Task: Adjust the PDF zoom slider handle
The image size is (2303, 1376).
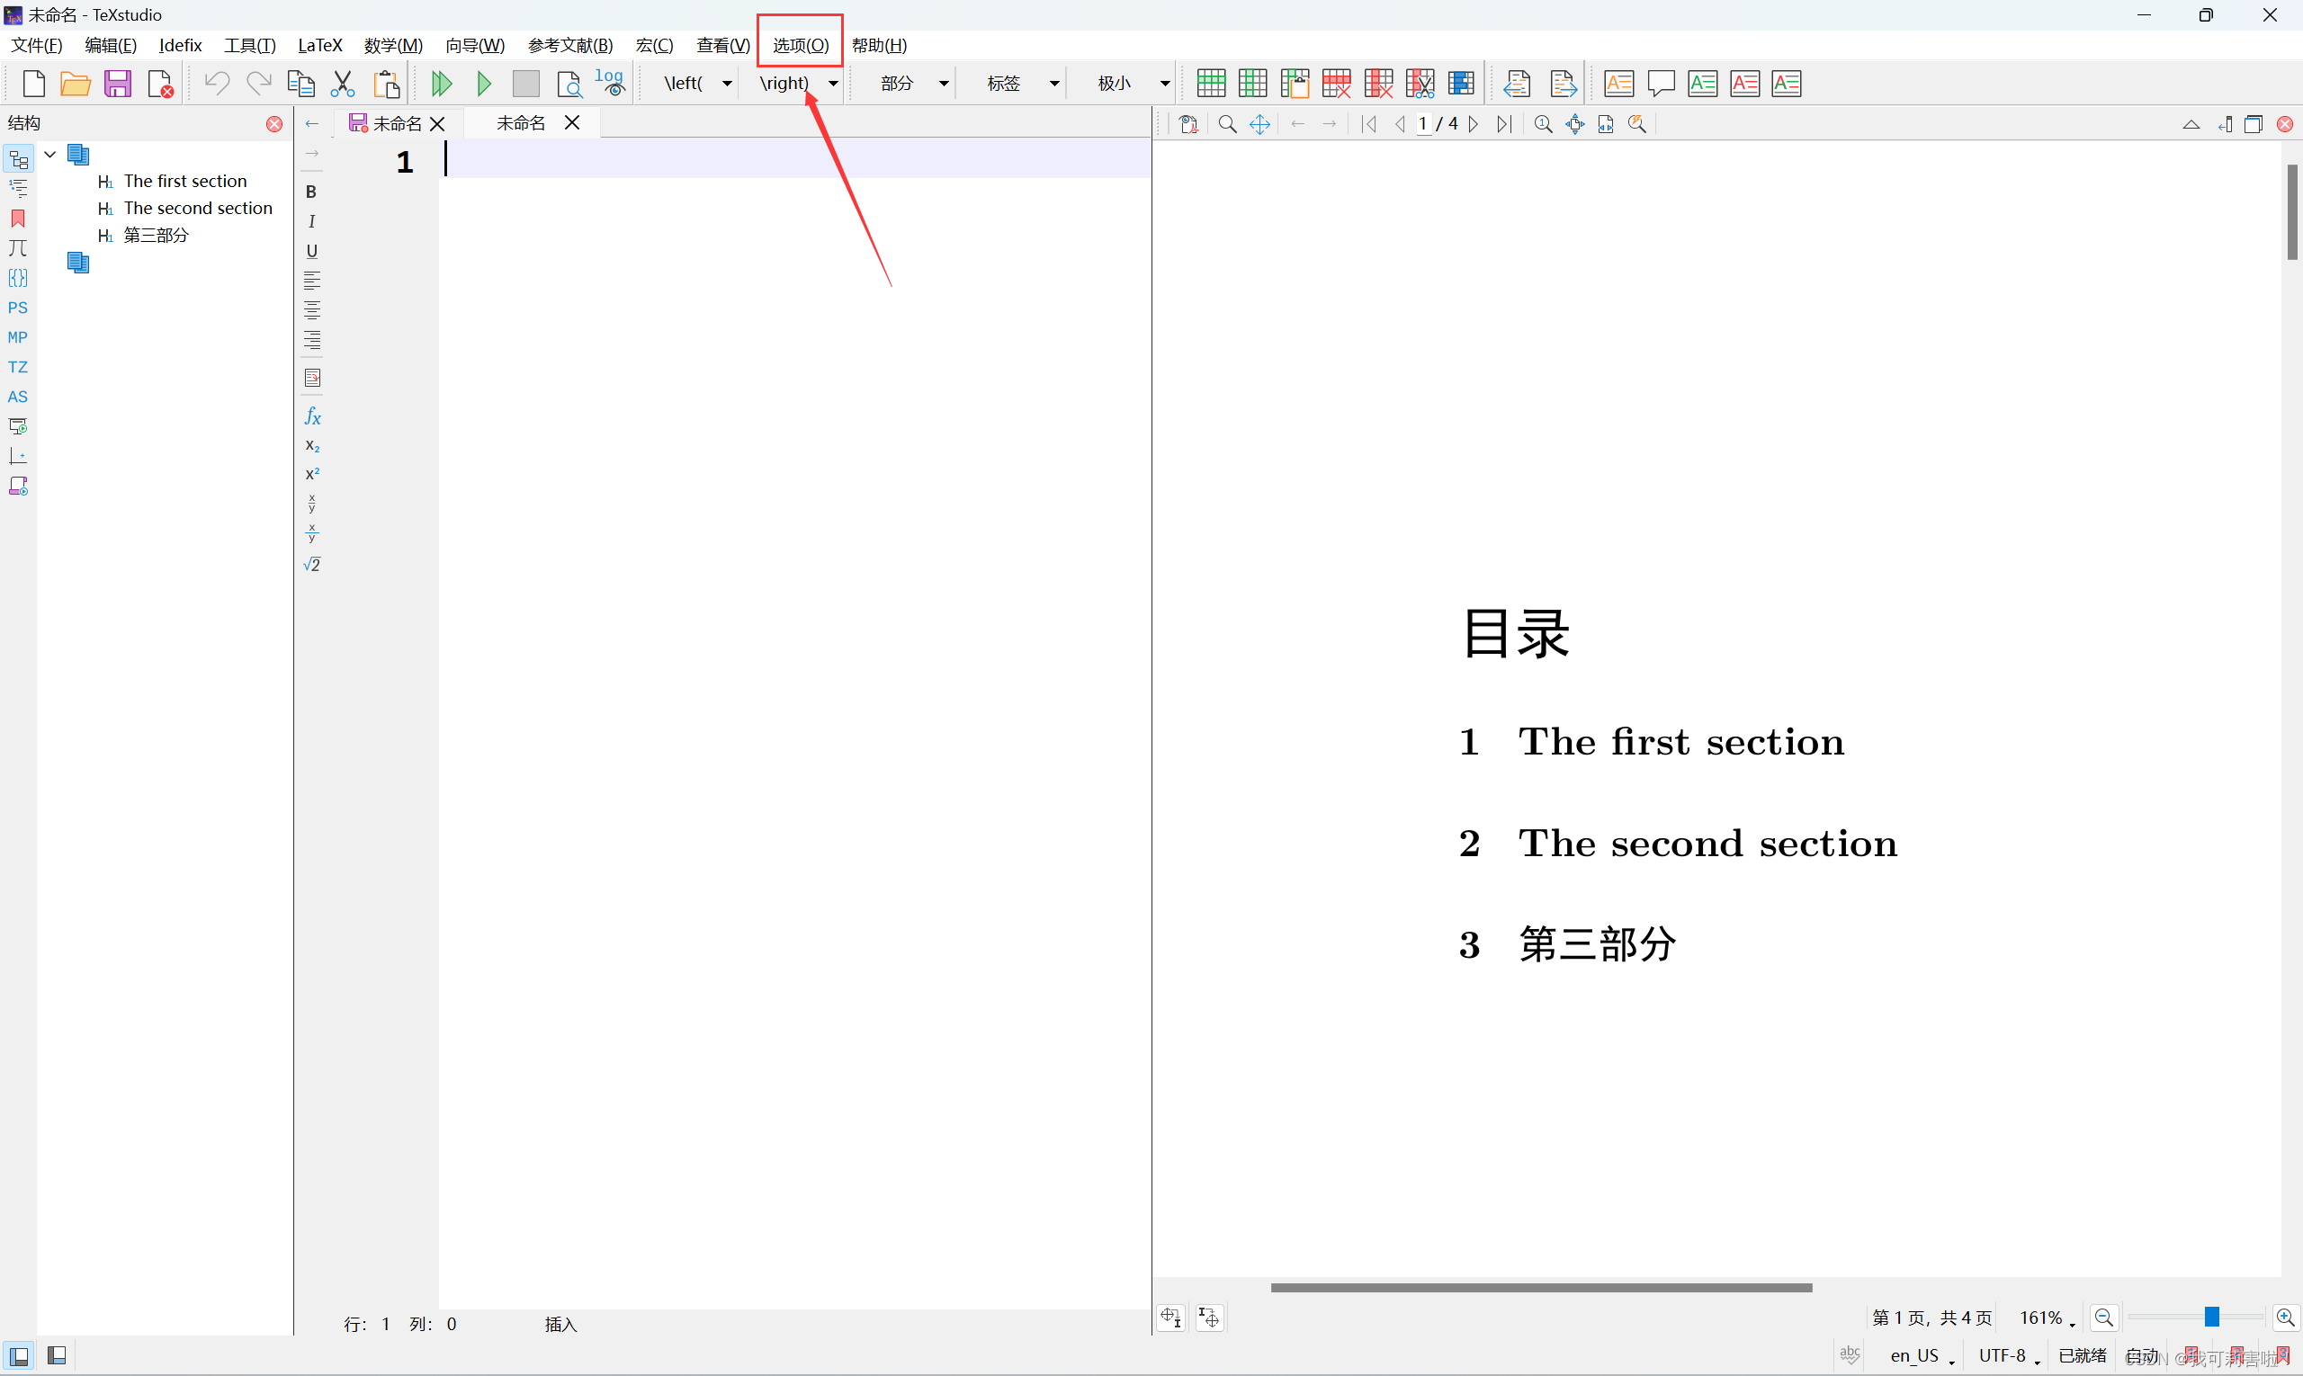Action: tap(2212, 1318)
